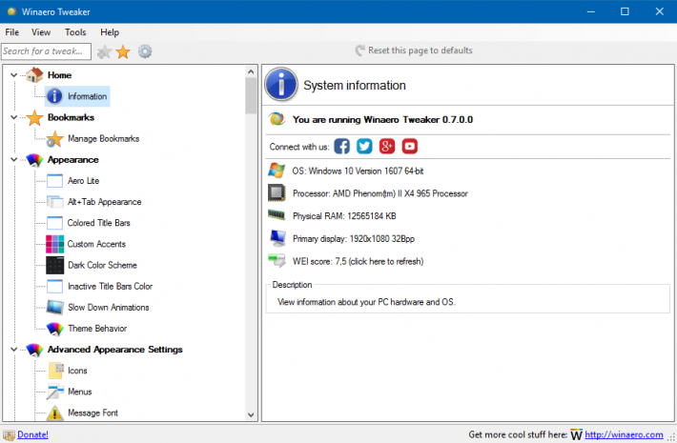Click the Custom Accents colored squares icon
Screen dimensions: 677x443
click(x=55, y=244)
